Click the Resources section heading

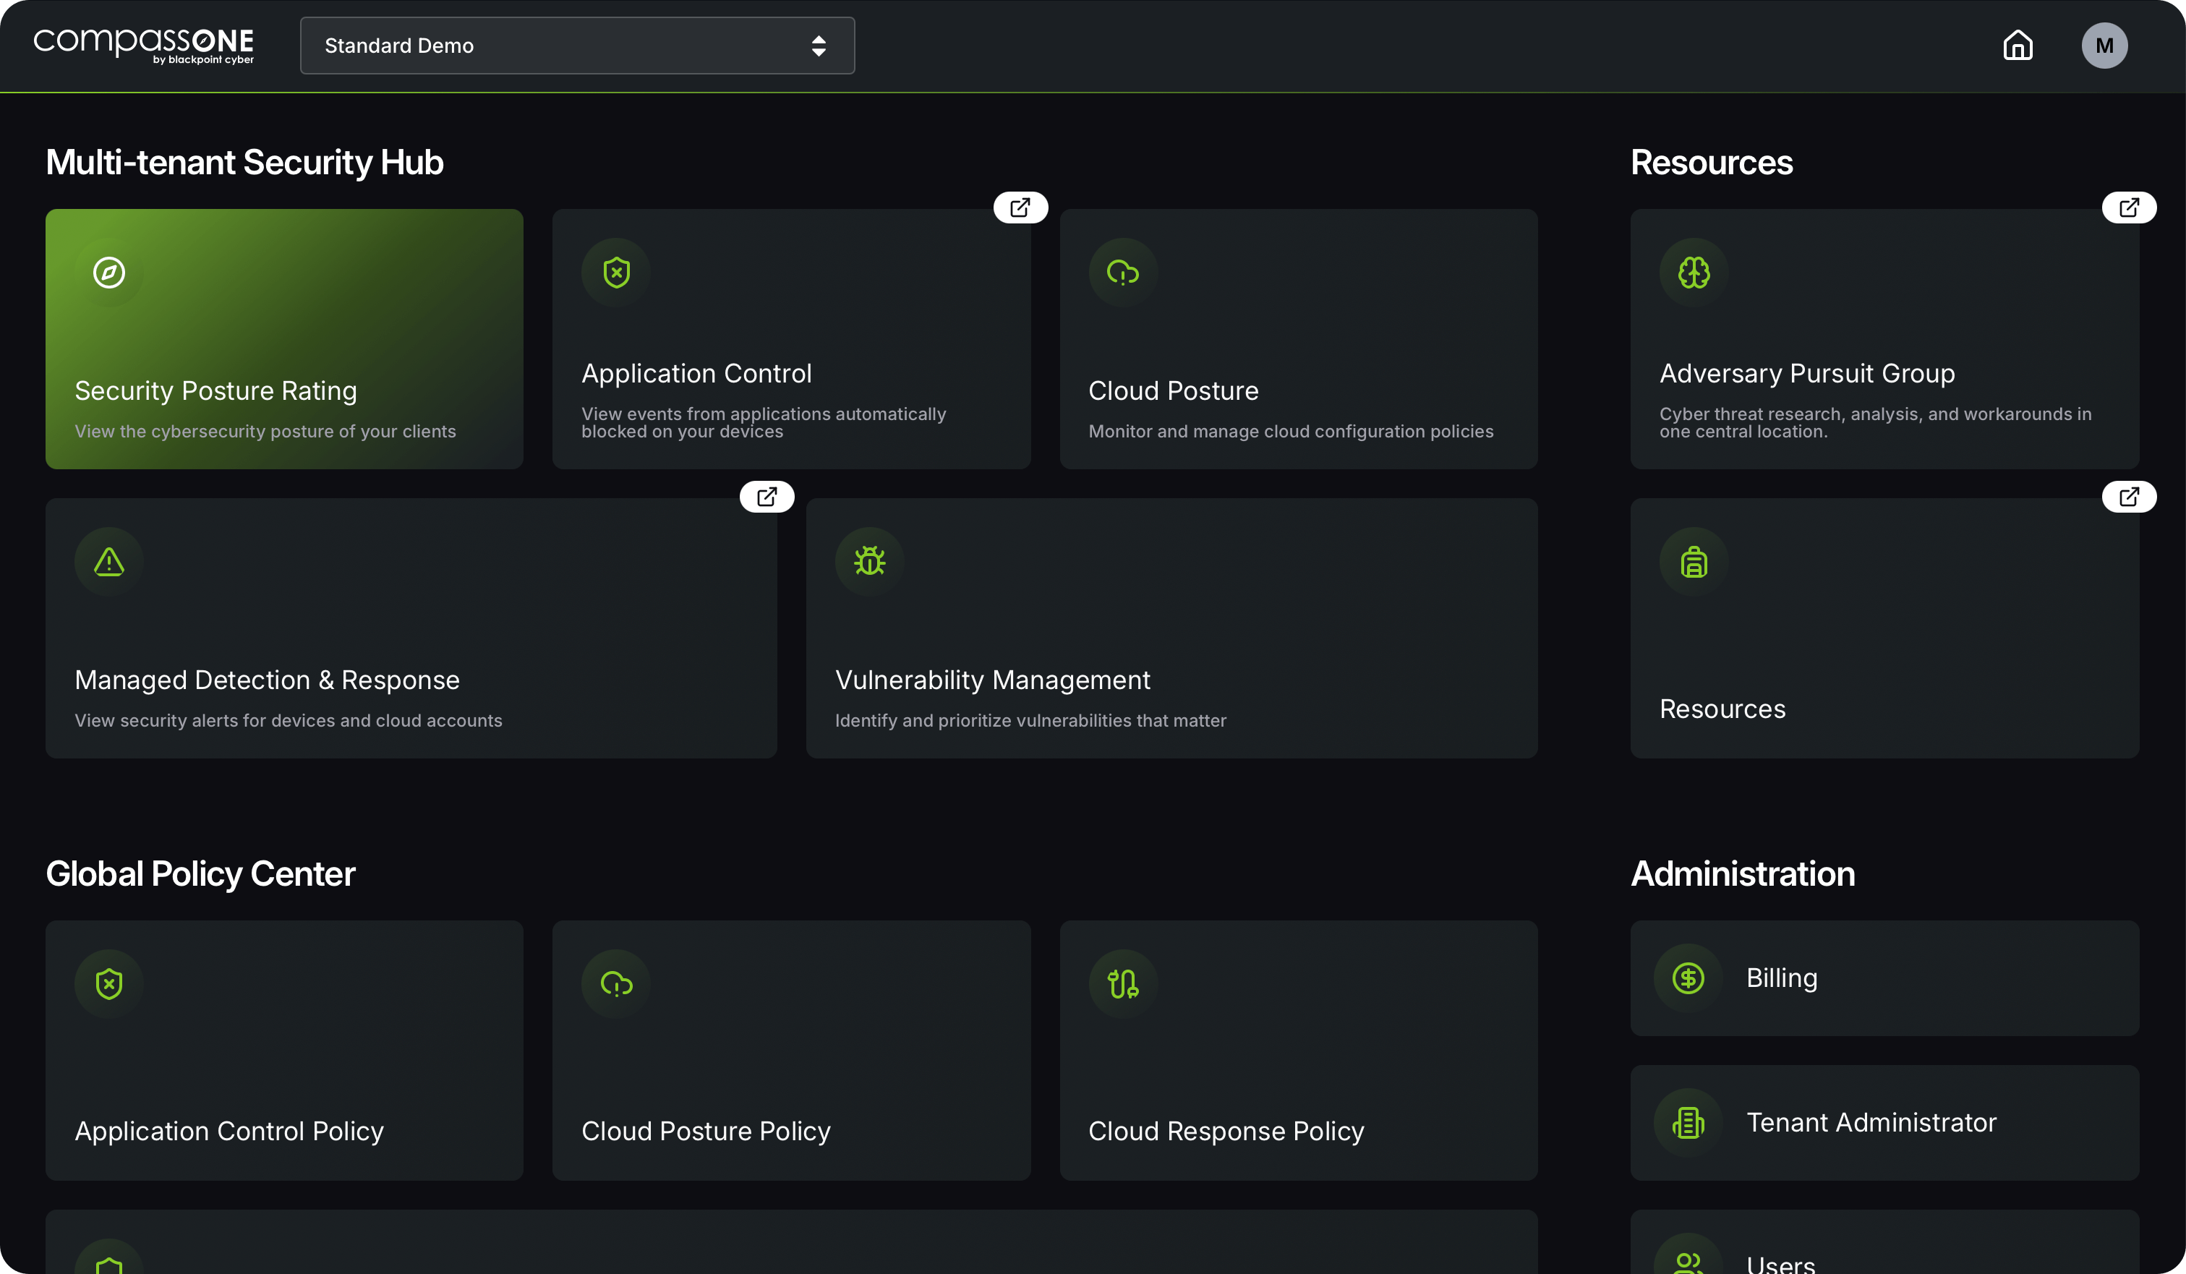[1712, 162]
